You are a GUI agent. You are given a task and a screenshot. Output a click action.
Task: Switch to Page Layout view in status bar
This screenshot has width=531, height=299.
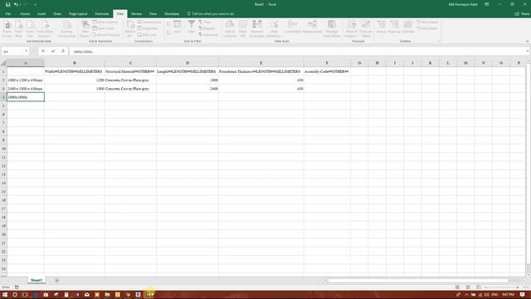pos(468,287)
